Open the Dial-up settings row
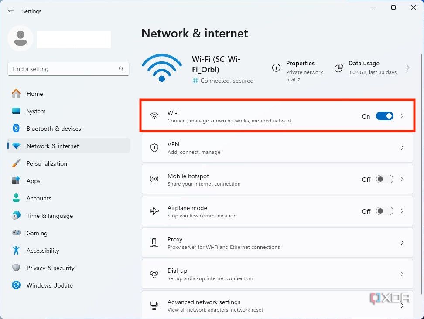Viewport: 424px width, 319px height. (277, 274)
